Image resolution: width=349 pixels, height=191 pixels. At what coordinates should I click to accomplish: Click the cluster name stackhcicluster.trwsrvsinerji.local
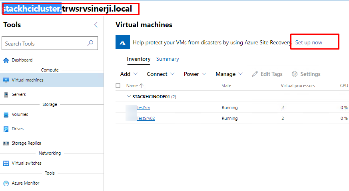pyautogui.click(x=68, y=9)
